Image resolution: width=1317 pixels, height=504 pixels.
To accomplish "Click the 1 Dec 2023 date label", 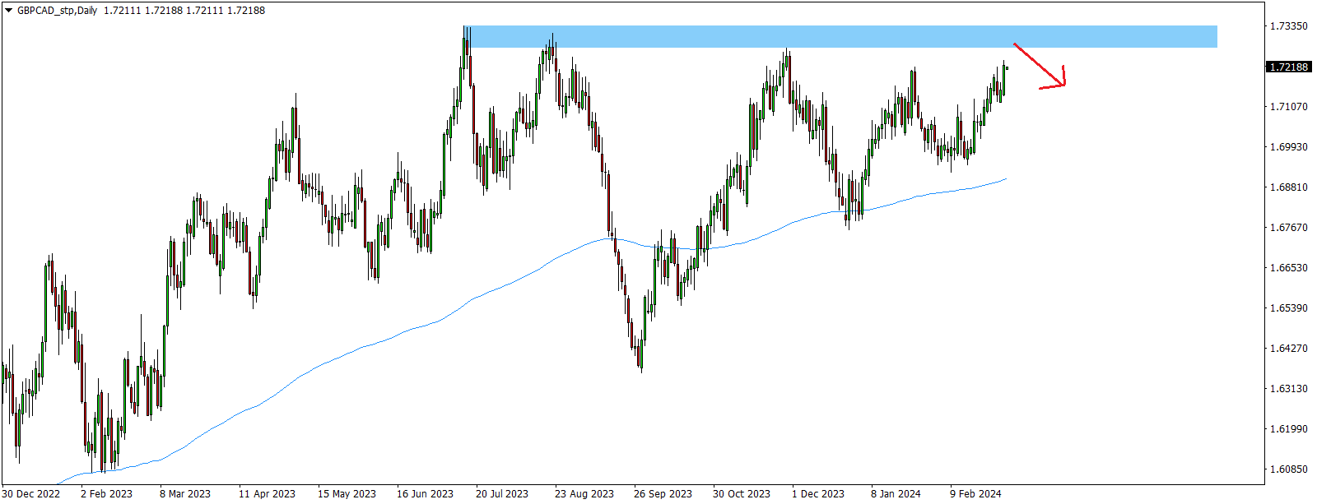I will [x=818, y=494].
